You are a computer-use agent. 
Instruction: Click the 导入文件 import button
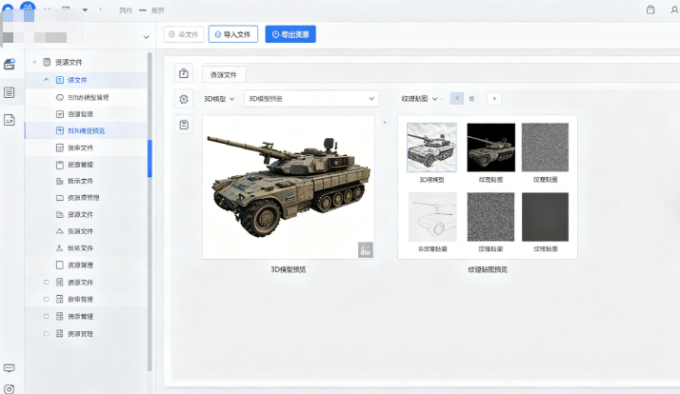[x=232, y=34]
